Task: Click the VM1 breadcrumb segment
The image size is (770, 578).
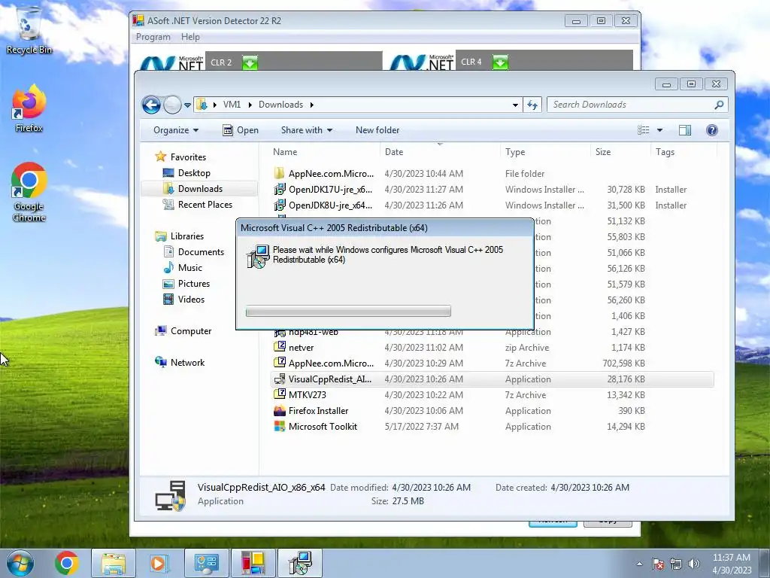Action: (x=232, y=105)
